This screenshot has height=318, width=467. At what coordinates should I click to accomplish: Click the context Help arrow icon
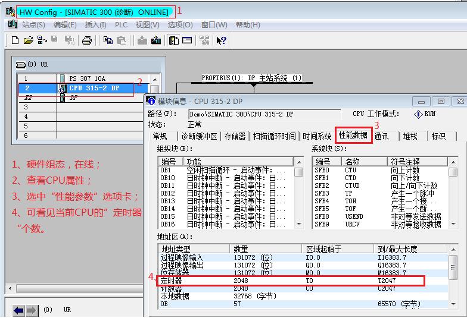point(221,40)
